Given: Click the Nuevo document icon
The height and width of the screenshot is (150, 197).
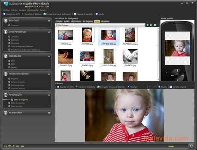Looking at the screenshot, I should pos(159,87).
